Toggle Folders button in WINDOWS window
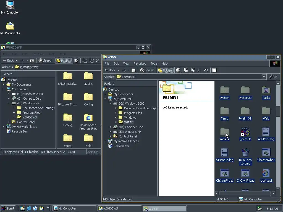The height and width of the screenshot is (212, 283). (x=64, y=60)
